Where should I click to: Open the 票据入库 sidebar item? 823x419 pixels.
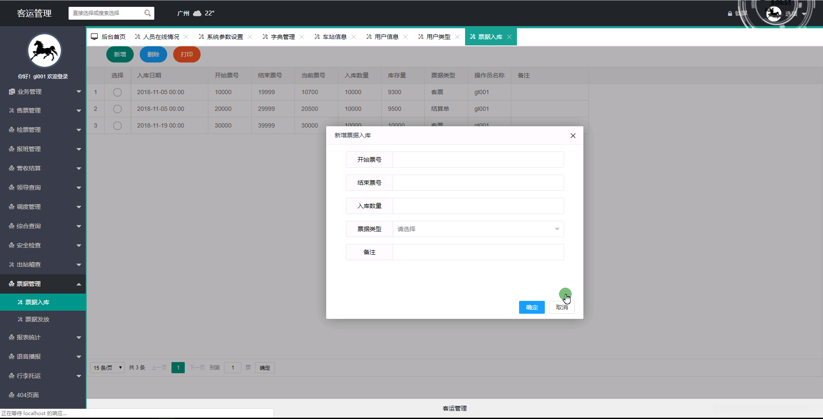click(38, 302)
